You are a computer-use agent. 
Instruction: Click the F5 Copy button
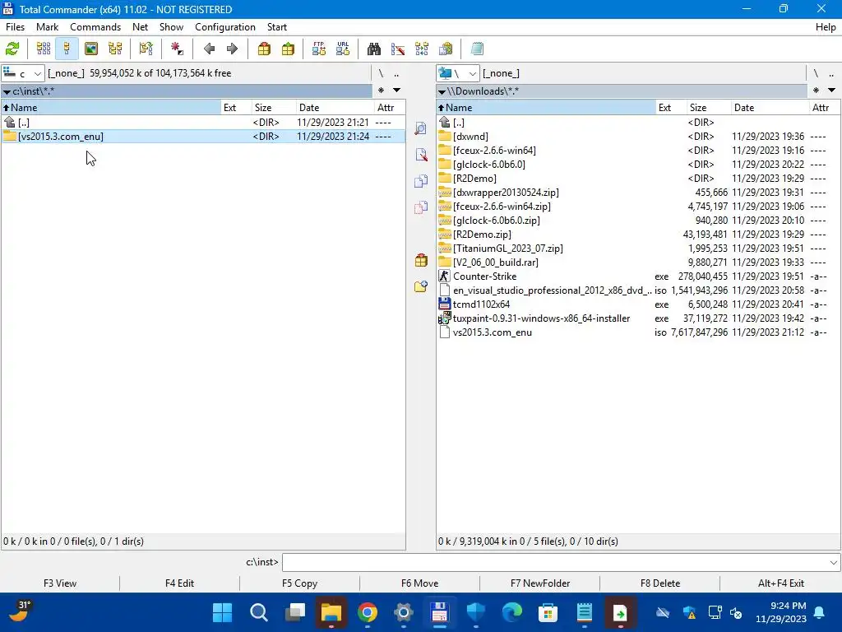click(x=299, y=583)
